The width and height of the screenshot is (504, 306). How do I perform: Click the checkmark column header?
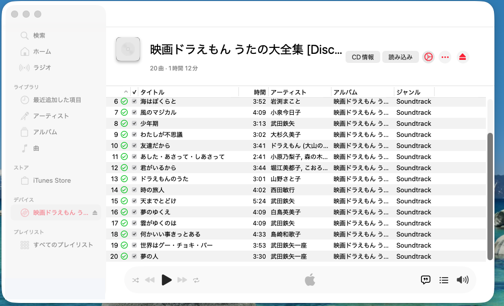tap(134, 92)
